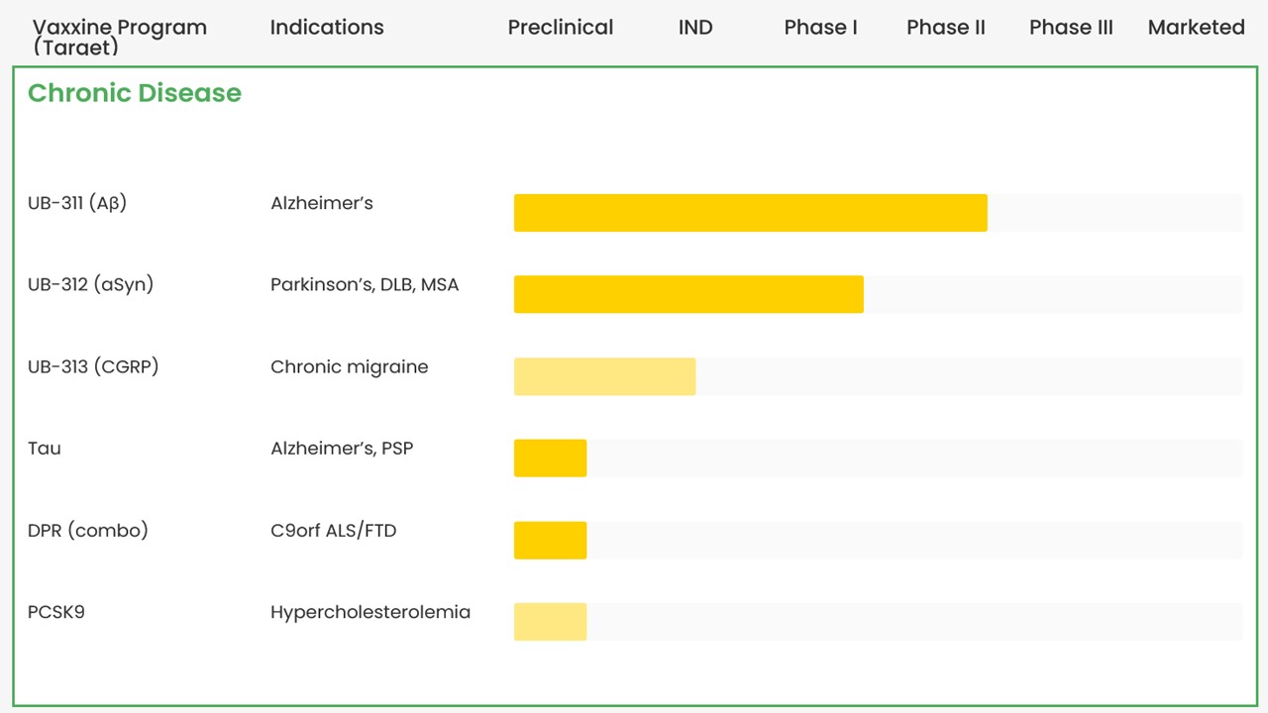
Task: Click the Chronic Disease section heading
Action: (x=135, y=93)
